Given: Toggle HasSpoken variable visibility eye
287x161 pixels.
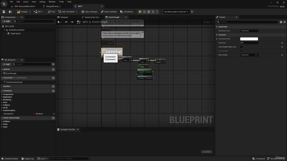Looking at the screenshot, I should pyautogui.click(x=54, y=114).
